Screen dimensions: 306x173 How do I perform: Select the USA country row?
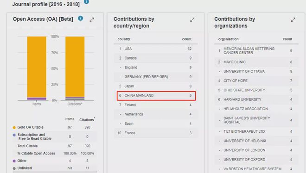[156, 49]
